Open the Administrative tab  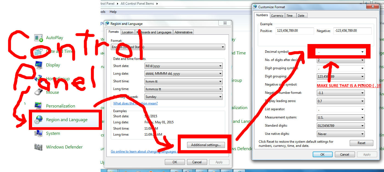click(x=183, y=32)
